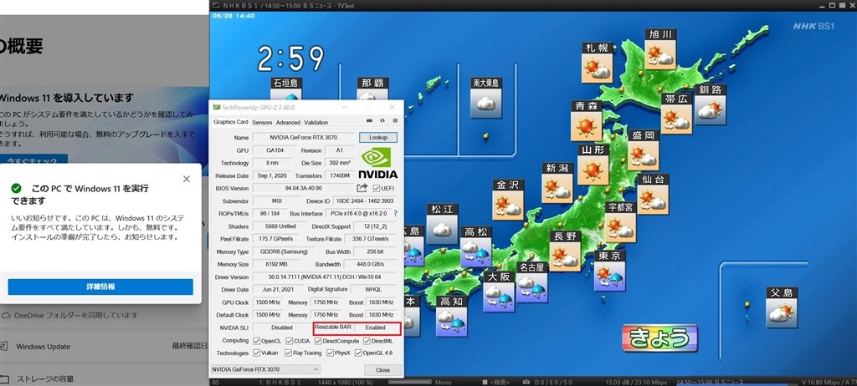Click the Bus Interface question mark icon
The width and height of the screenshot is (857, 386).
[x=395, y=214]
